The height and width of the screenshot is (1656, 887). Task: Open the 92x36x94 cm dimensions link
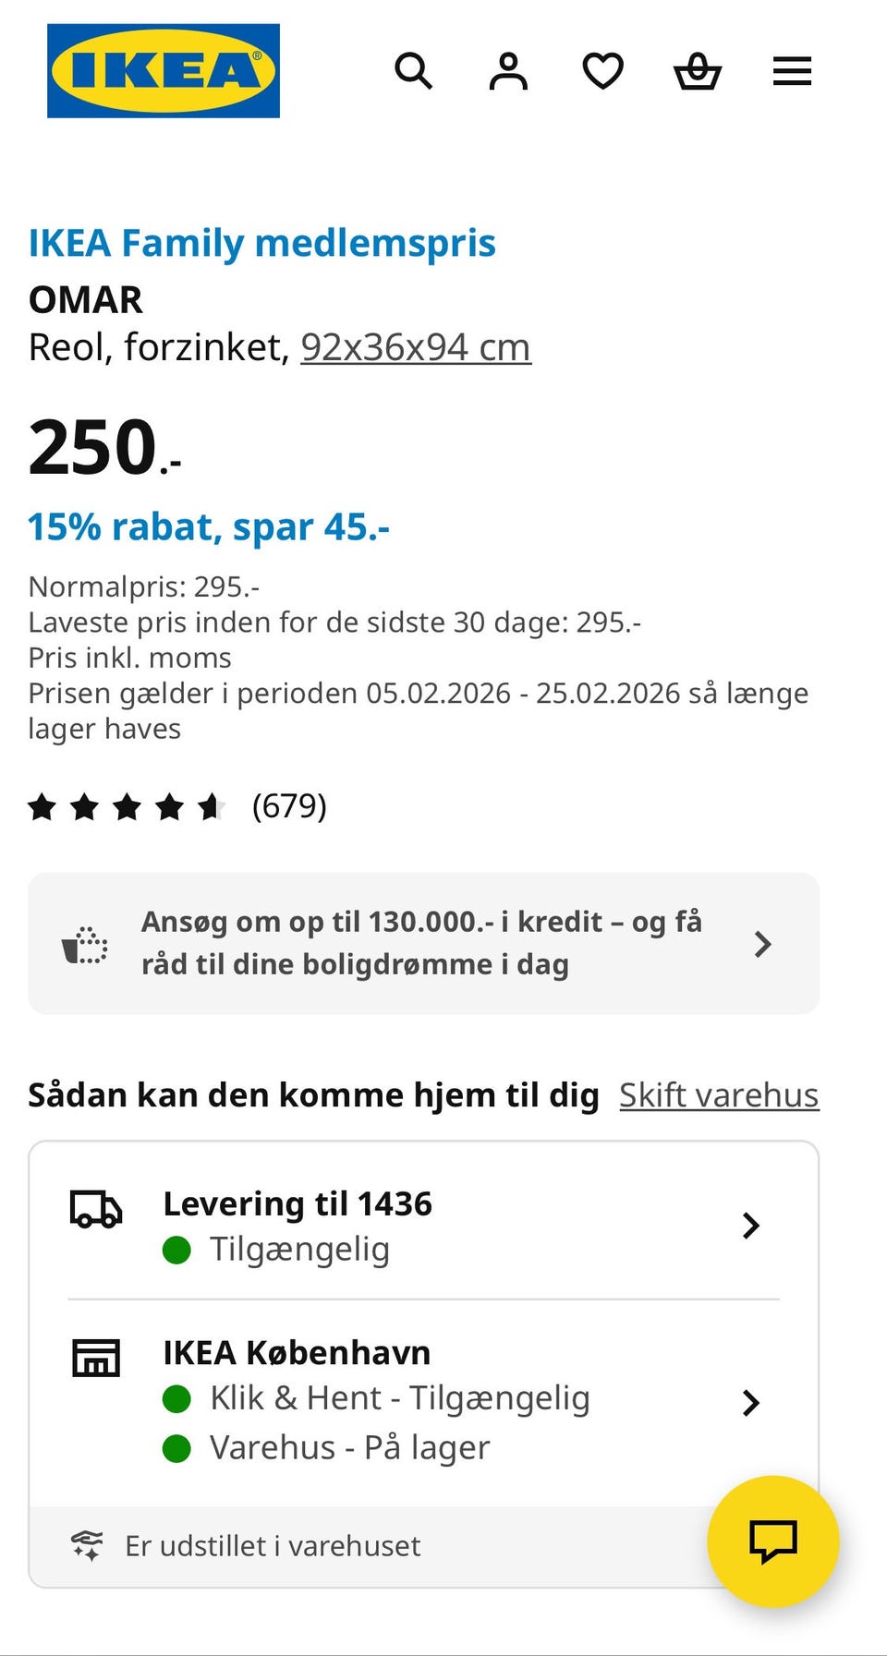click(415, 346)
